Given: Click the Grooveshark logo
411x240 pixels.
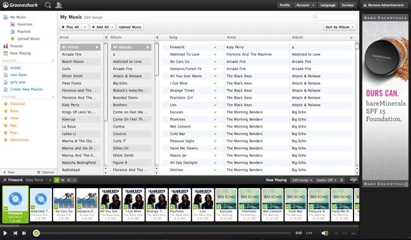Looking at the screenshot, I should tap(20, 5).
